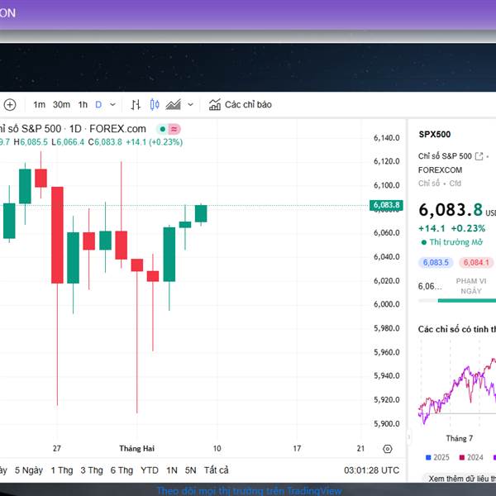This screenshot has width=496, height=496.
Task: Open chart settings hexagon icon on time axis
Action: [x=388, y=449]
